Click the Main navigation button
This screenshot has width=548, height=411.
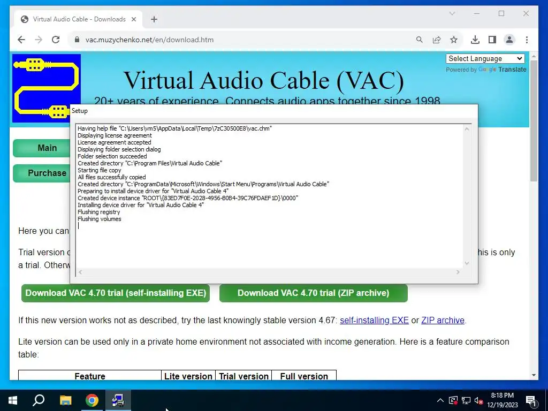(x=42, y=148)
